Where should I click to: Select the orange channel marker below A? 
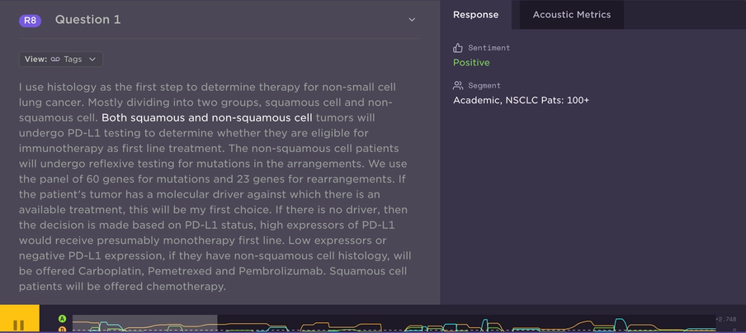coord(63,329)
